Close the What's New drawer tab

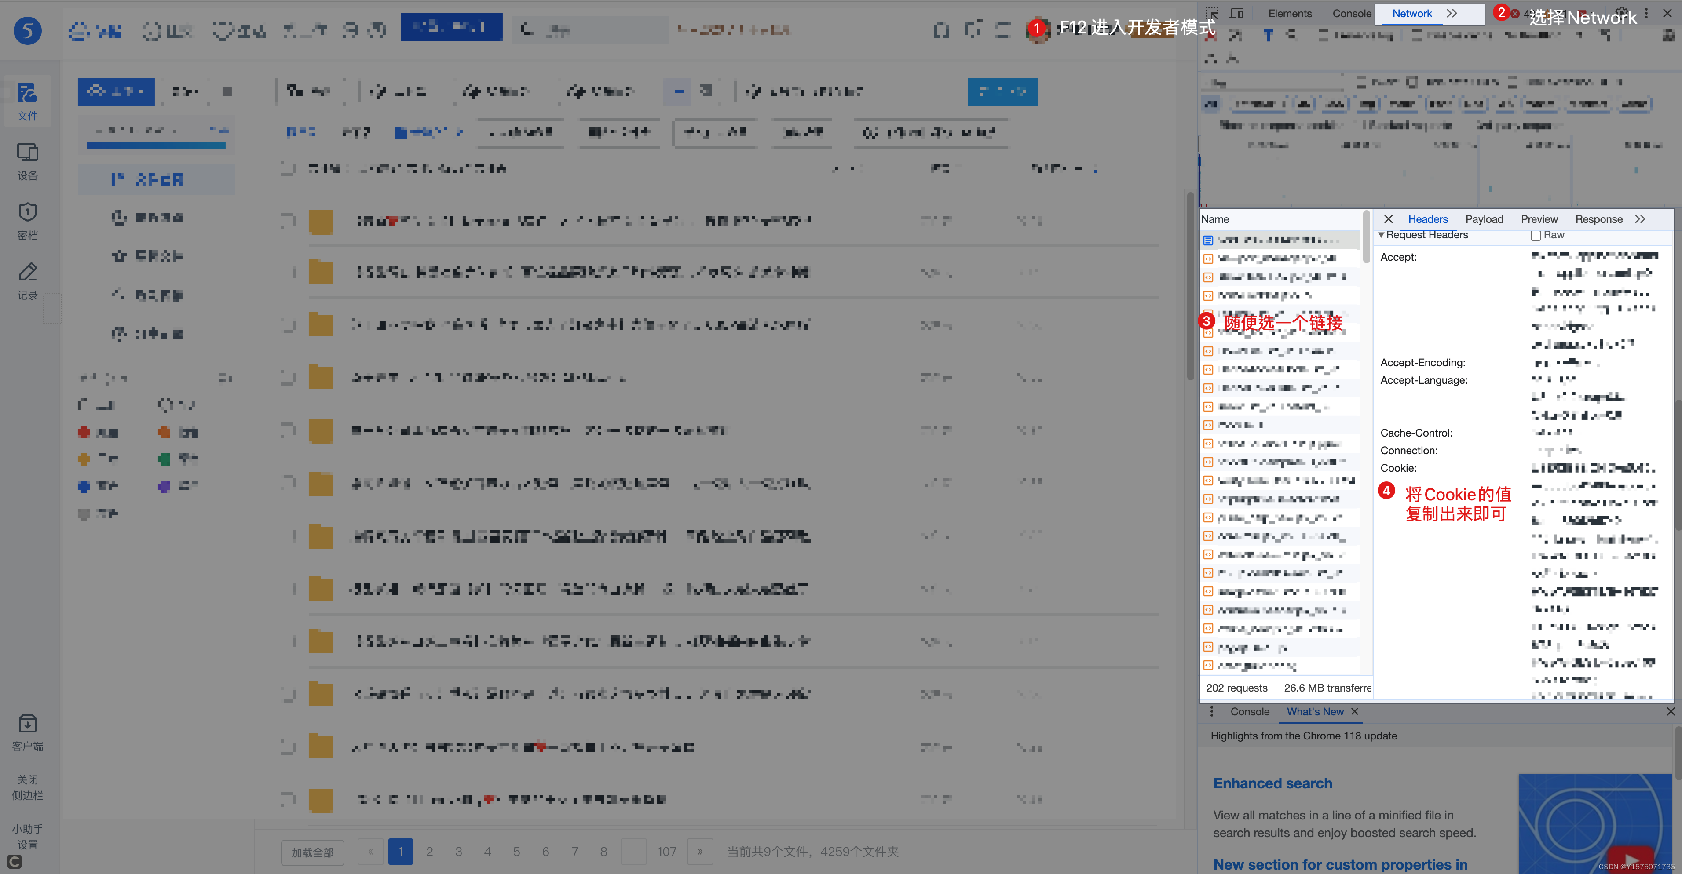(1355, 711)
